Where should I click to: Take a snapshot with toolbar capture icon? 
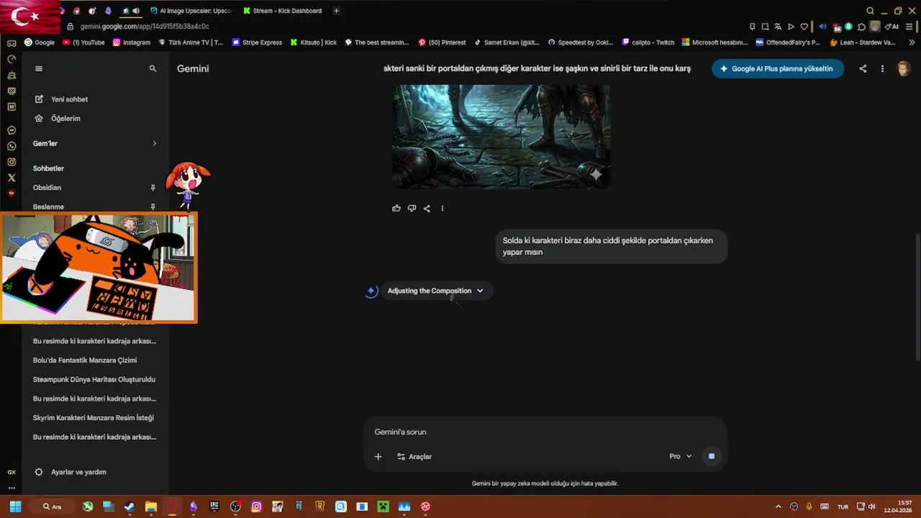765,27
